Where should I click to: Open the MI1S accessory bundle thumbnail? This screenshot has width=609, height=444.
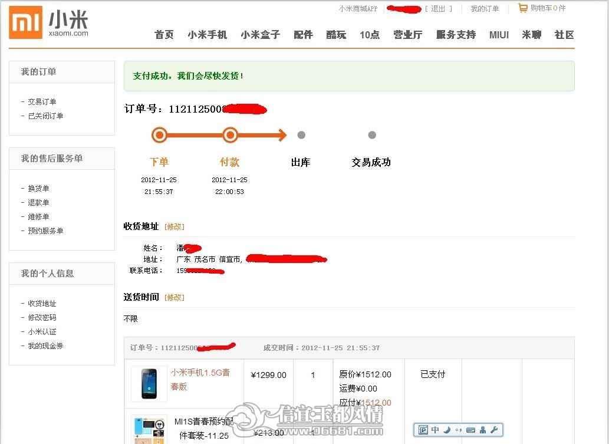coord(149,430)
